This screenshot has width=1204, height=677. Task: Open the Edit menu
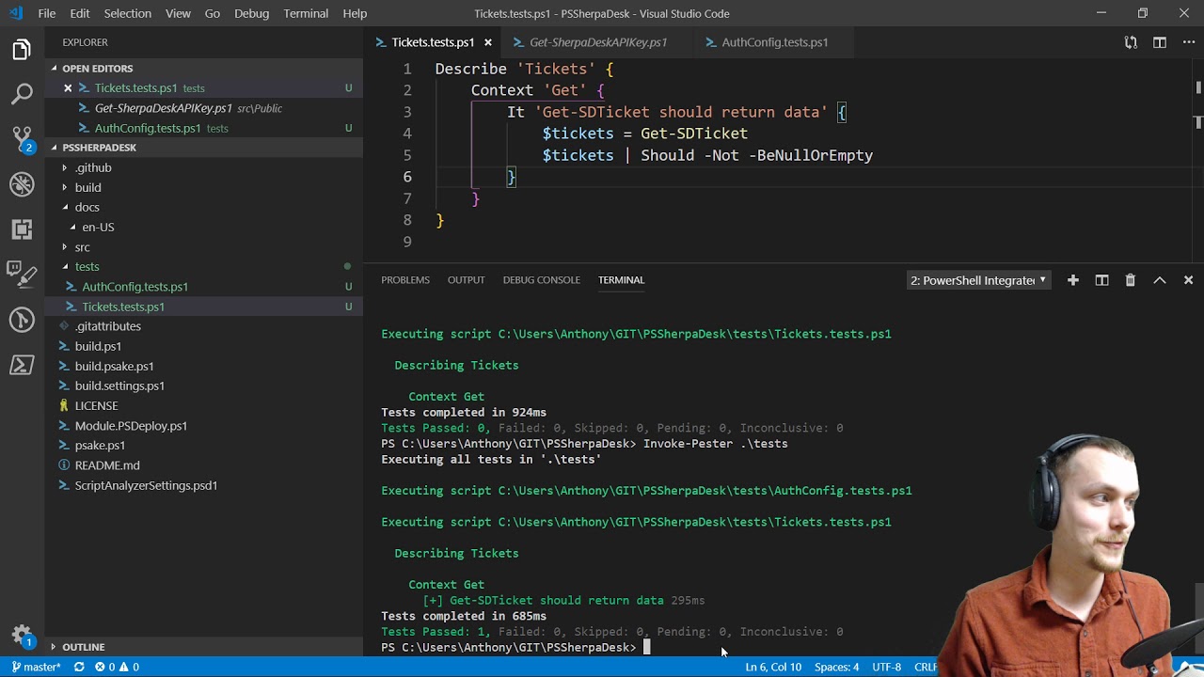80,13
